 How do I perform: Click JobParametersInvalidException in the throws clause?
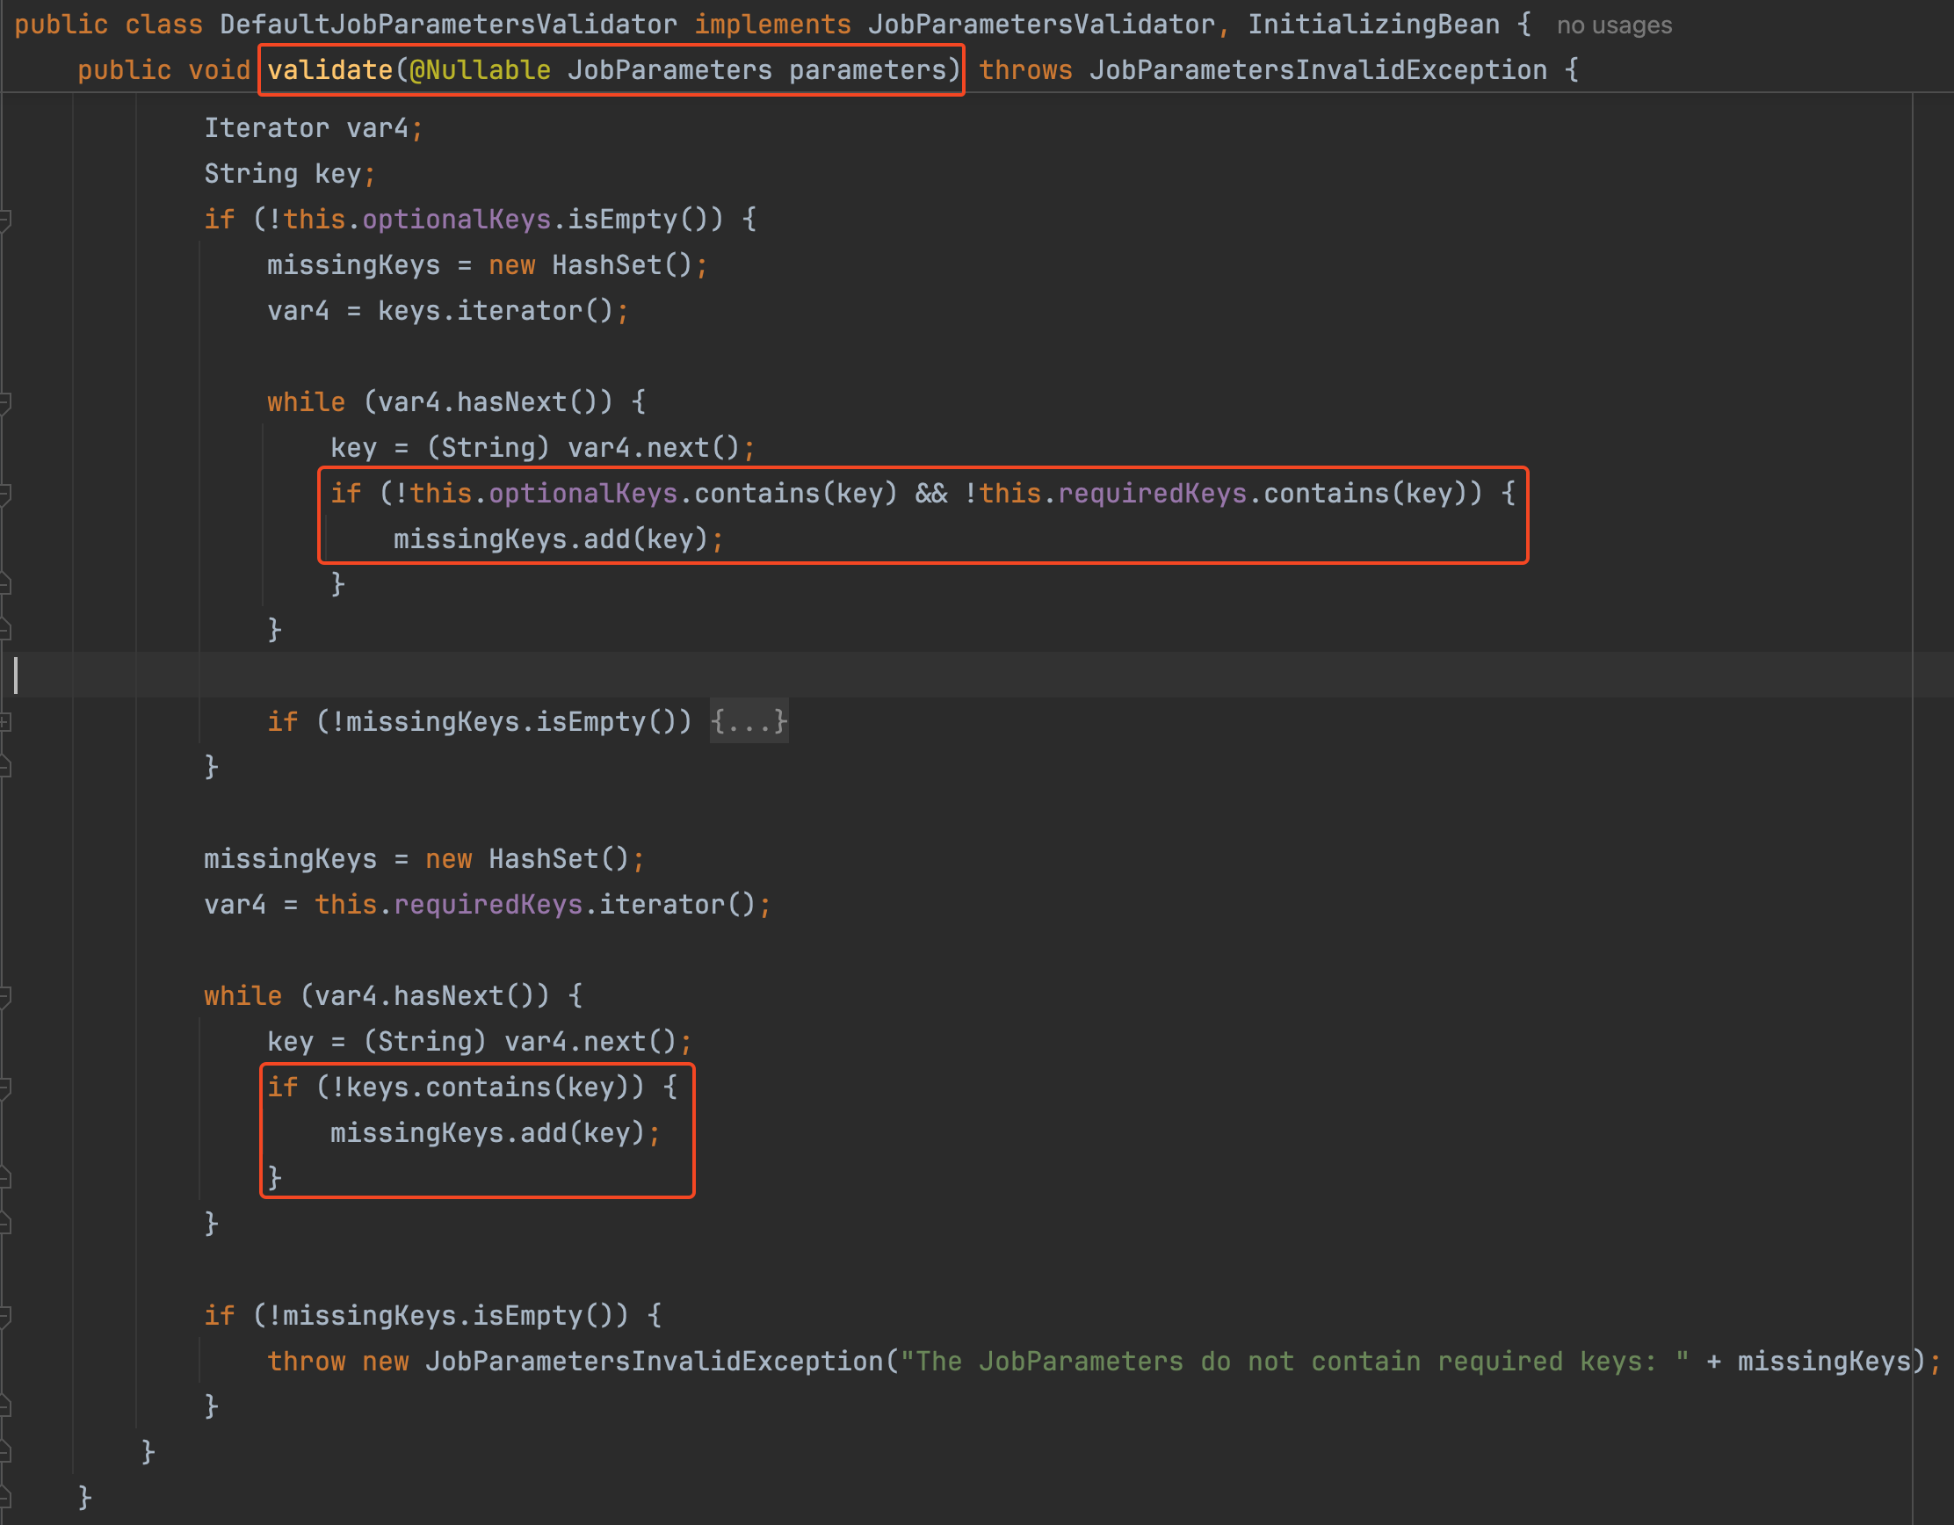coord(1317,69)
